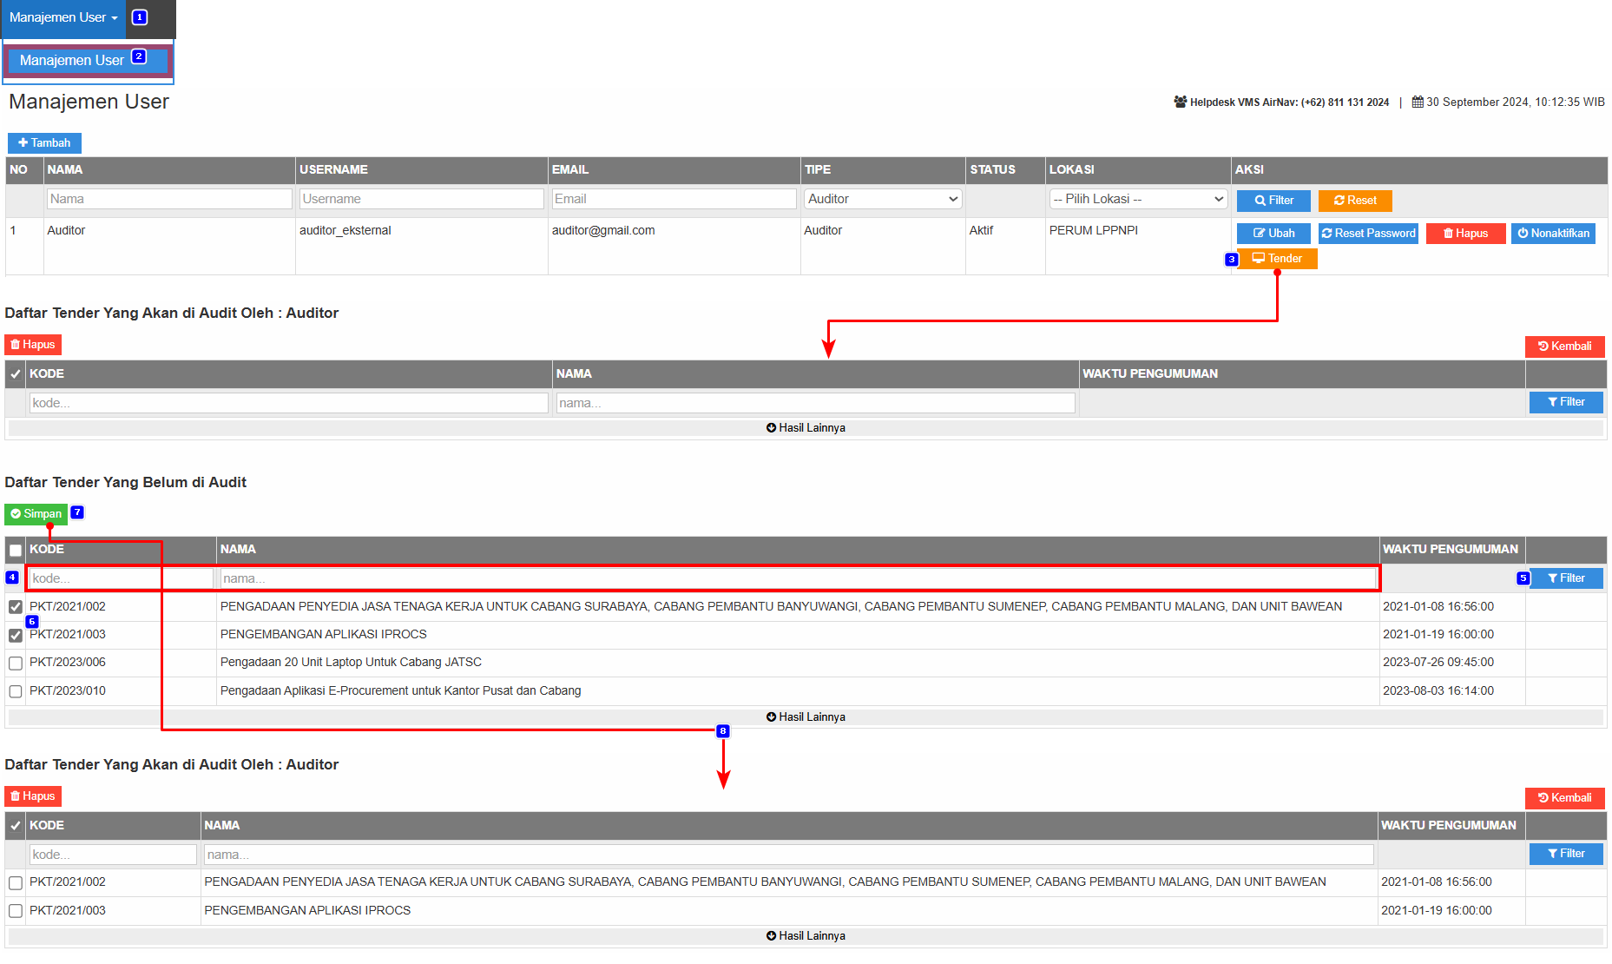Click the green Simpan button

tap(36, 514)
